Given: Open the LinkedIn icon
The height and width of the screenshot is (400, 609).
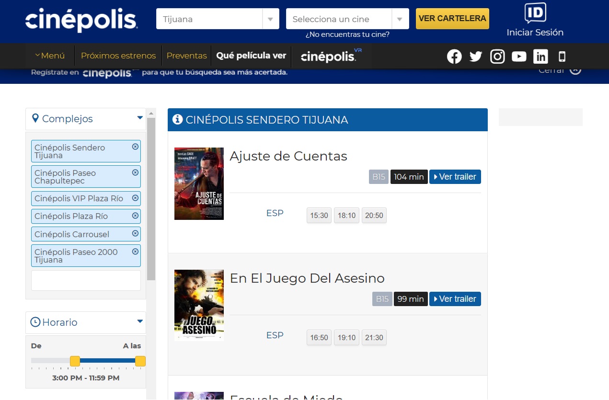Looking at the screenshot, I should [x=540, y=57].
